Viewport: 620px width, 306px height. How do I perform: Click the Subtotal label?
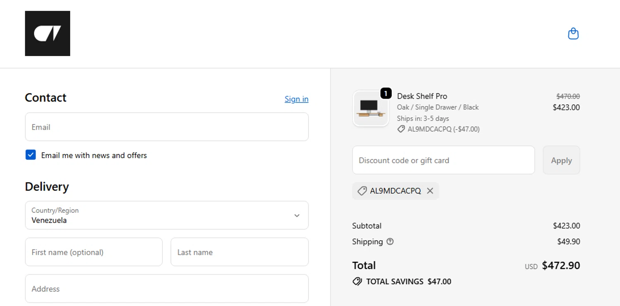(367, 226)
